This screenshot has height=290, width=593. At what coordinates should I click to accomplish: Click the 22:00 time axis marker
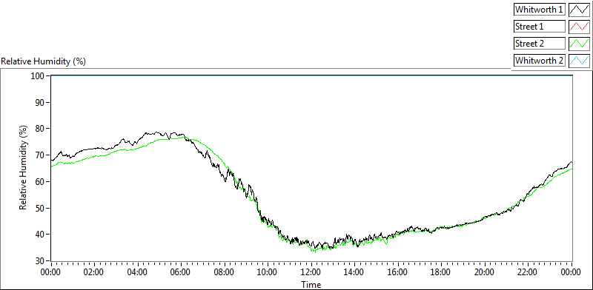528,272
